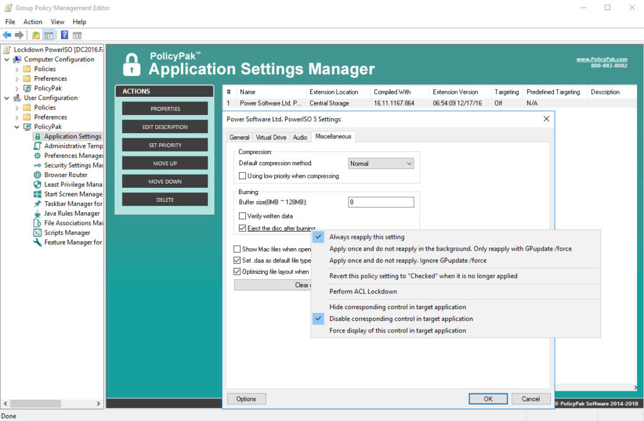The height and width of the screenshot is (421, 644).
Task: Click the DELETE action button
Action: coord(165,199)
